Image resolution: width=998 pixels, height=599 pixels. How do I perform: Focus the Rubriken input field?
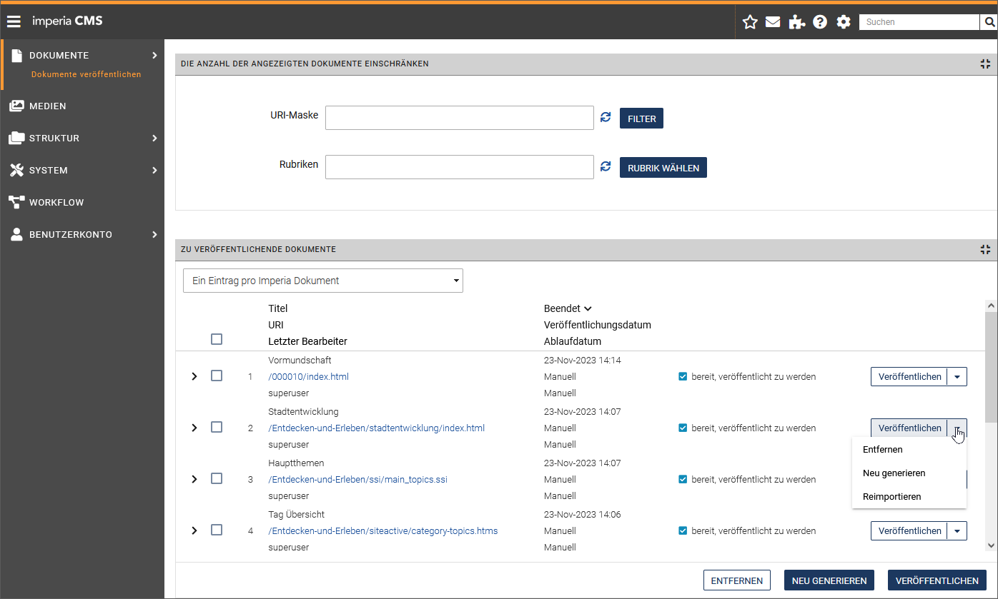(x=460, y=167)
